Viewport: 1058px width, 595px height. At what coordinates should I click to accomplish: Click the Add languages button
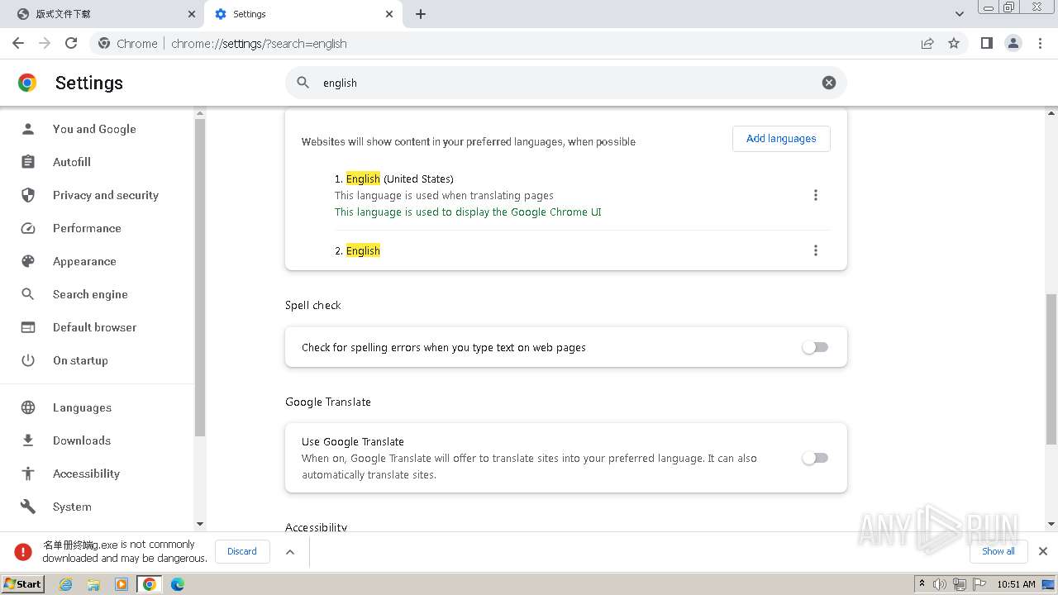click(780, 139)
